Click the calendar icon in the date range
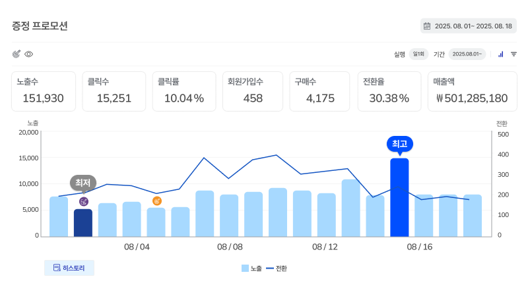 (x=427, y=26)
